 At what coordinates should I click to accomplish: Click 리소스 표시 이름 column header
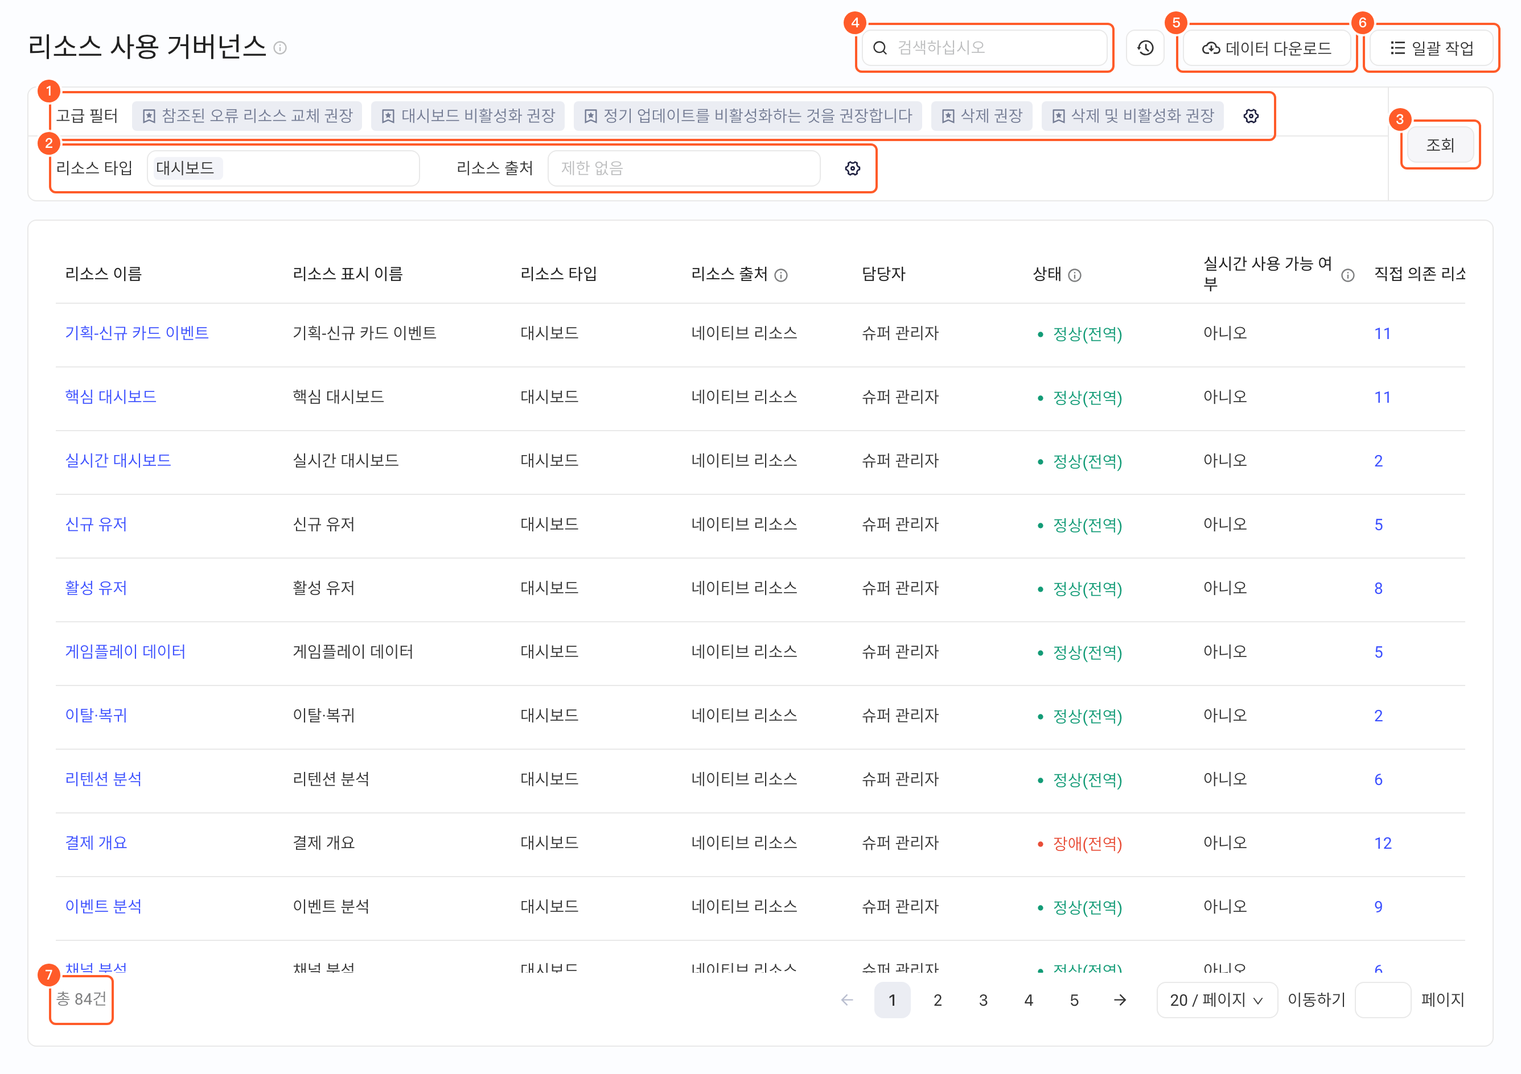[x=348, y=274]
